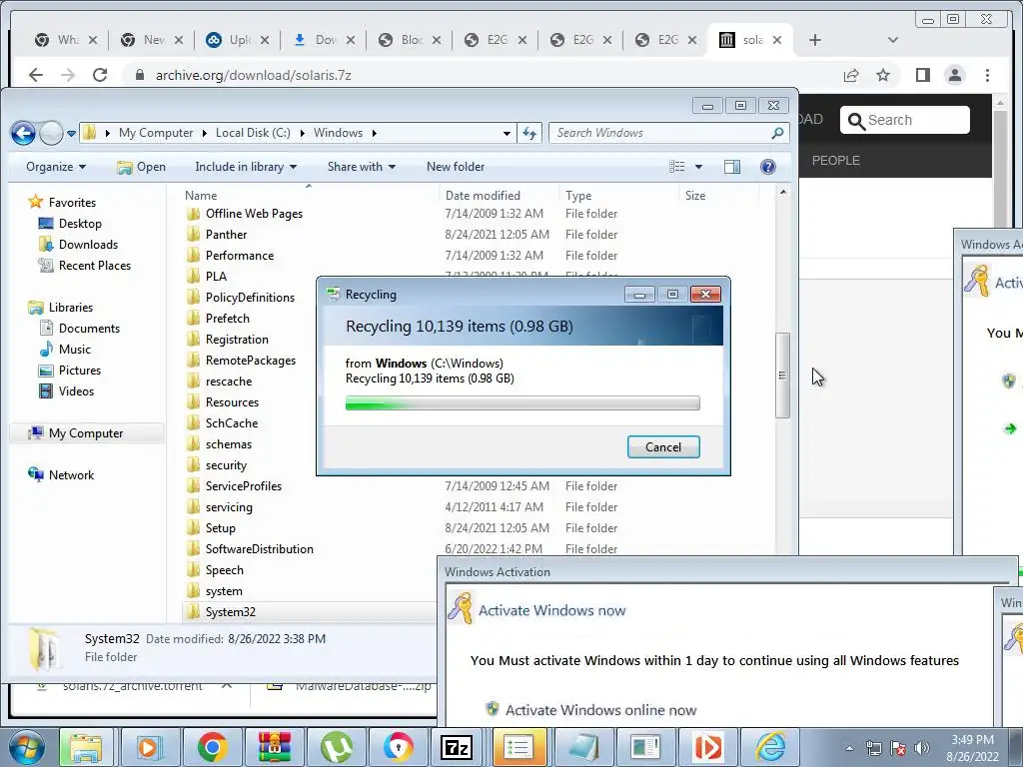
Task: Select the SoftwareDistribution folder
Action: click(x=259, y=549)
